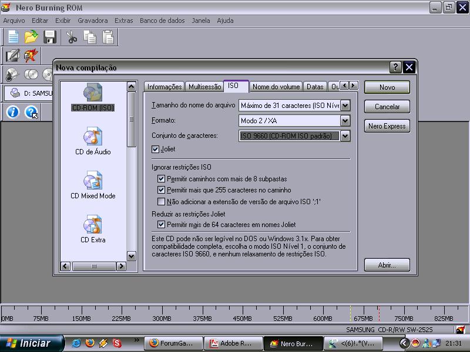Switch to the Informações tab

(164, 87)
